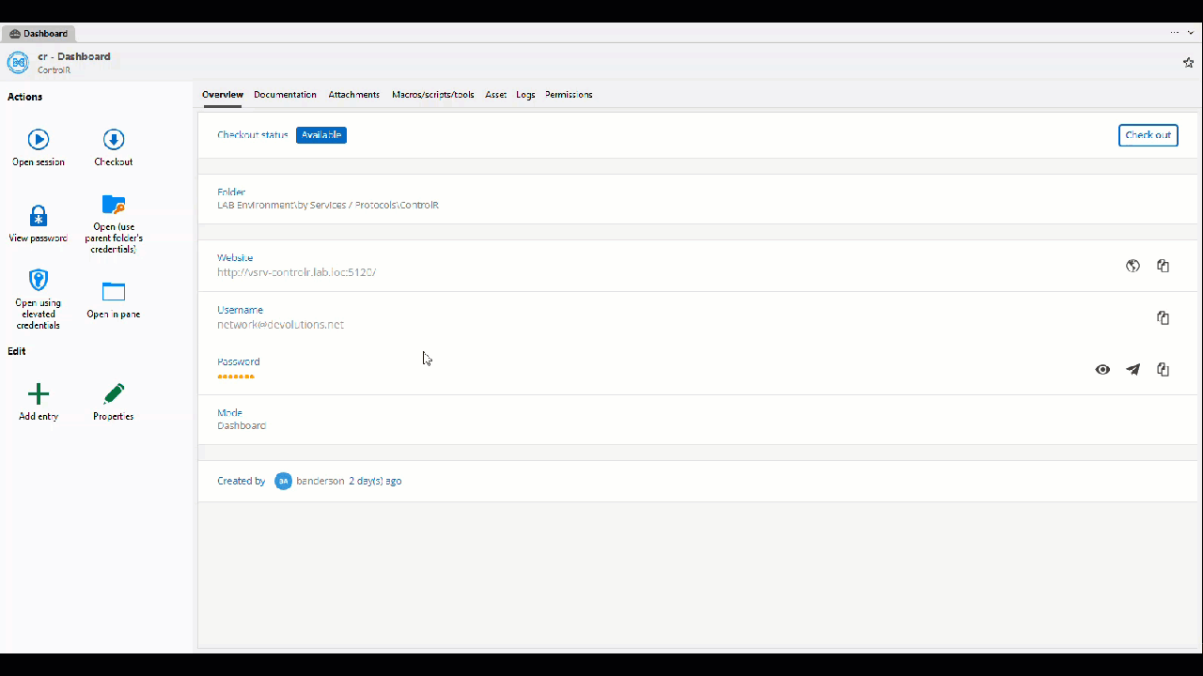Open website in browser via globe icon

tap(1133, 266)
